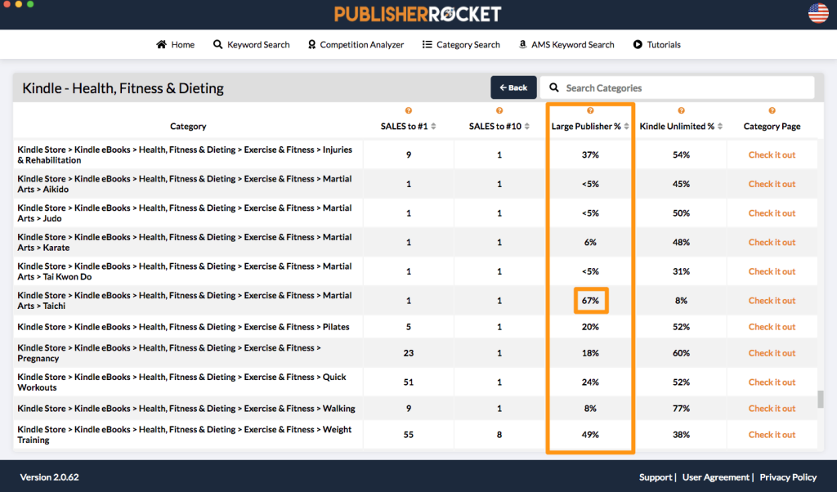Switch to Category Search
The width and height of the screenshot is (837, 492).
[461, 44]
